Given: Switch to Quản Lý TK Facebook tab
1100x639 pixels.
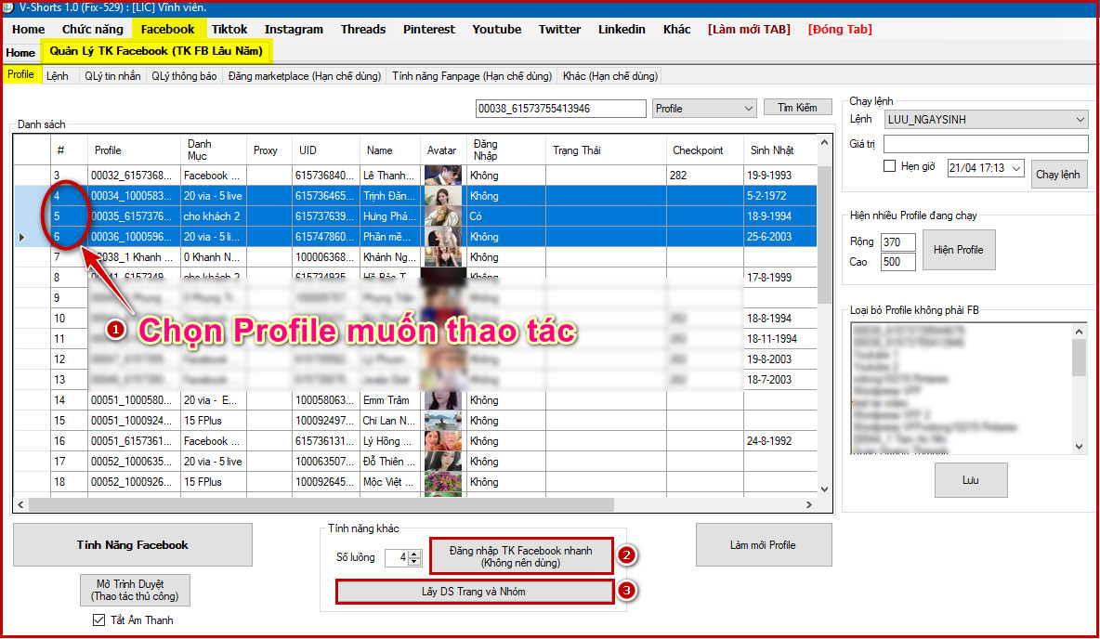Looking at the screenshot, I should pyautogui.click(x=156, y=51).
